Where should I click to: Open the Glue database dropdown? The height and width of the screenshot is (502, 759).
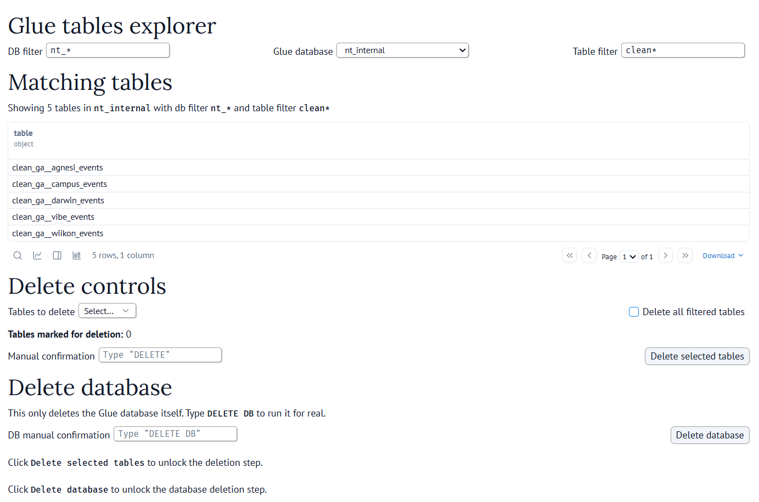[402, 50]
